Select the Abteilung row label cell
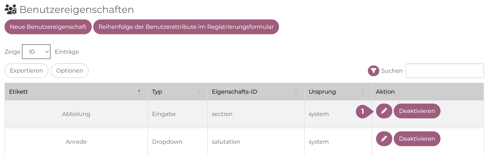487x161 pixels. [x=76, y=114]
